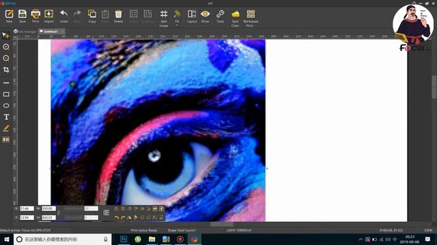
Task: Switch to the Job manager tab
Action: point(25,31)
